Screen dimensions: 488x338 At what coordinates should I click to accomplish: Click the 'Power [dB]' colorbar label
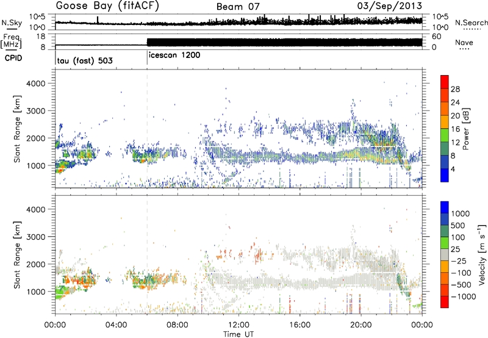coord(465,129)
